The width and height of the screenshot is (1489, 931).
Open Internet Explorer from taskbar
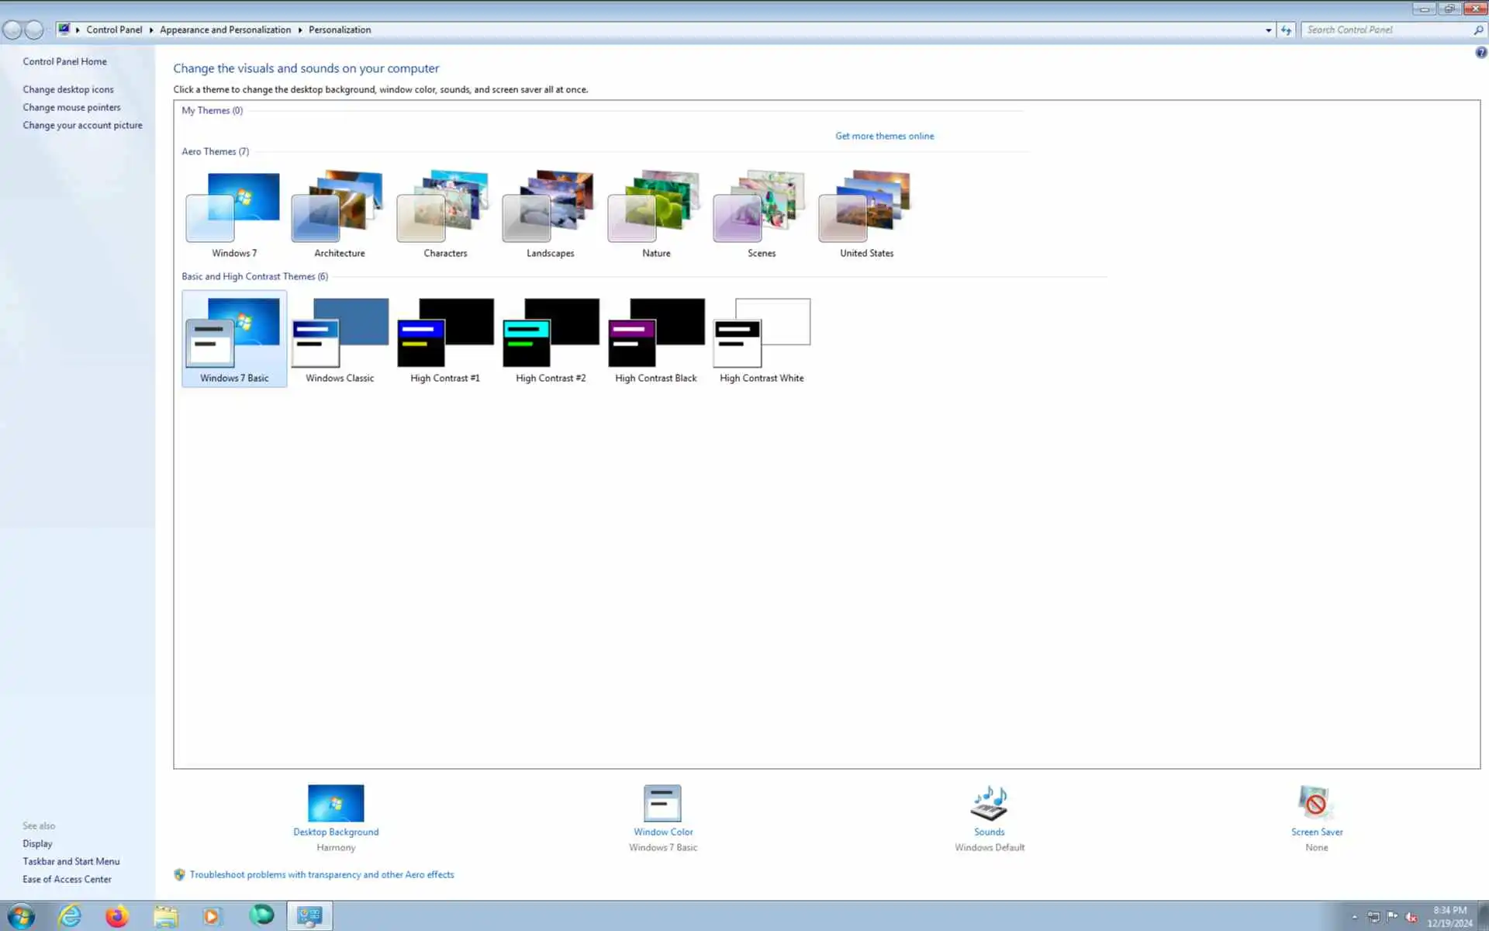70,916
